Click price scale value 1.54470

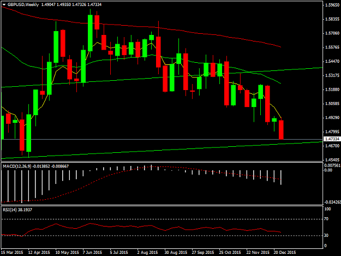(x=332, y=61)
